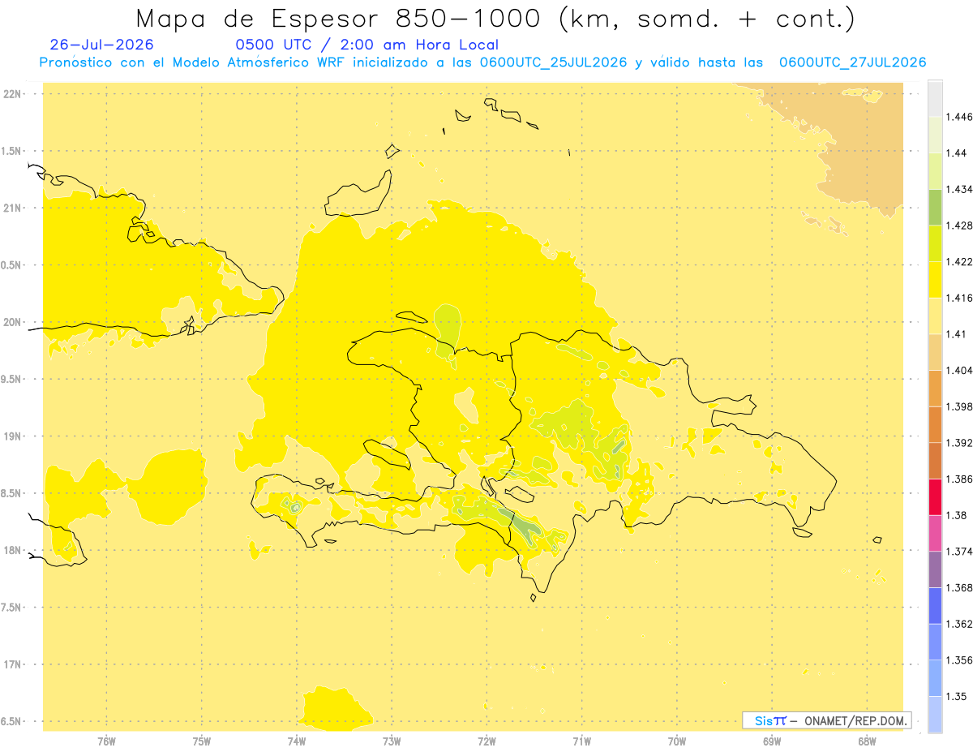Viewport: 973px width, 752px height.
Task: Click the longitude label '72W'
Action: [x=486, y=741]
